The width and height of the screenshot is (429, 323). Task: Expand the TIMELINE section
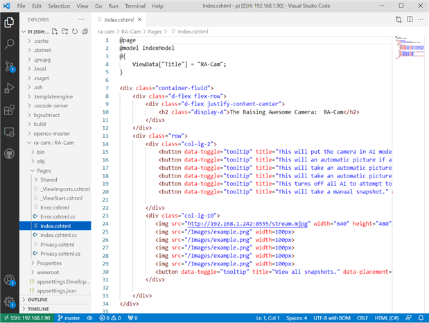point(38,308)
